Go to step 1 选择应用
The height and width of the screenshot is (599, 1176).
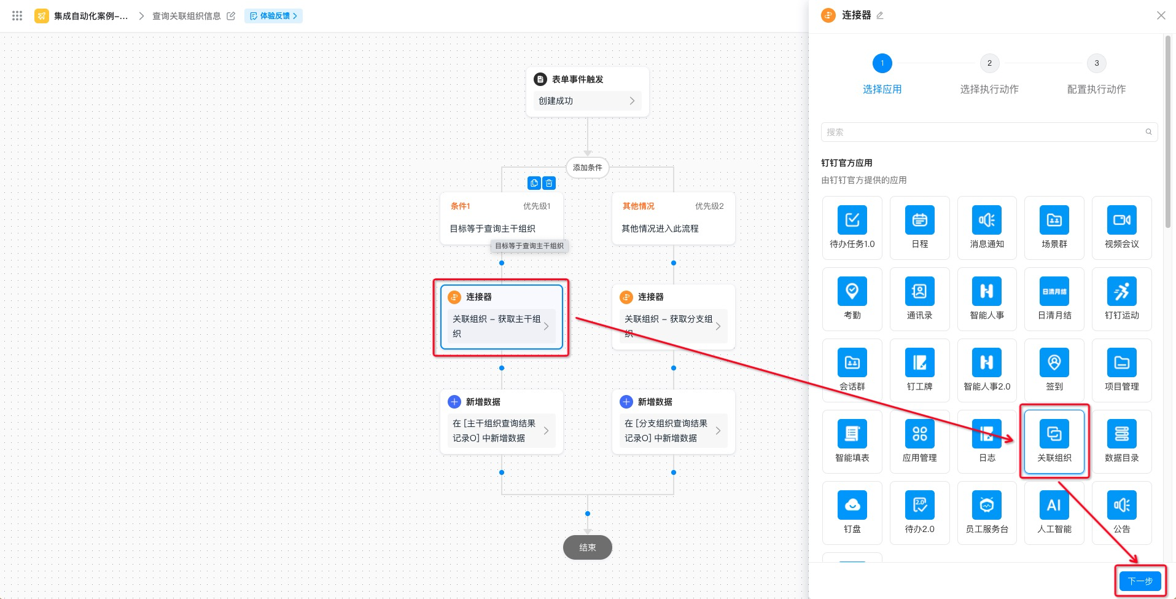point(882,74)
